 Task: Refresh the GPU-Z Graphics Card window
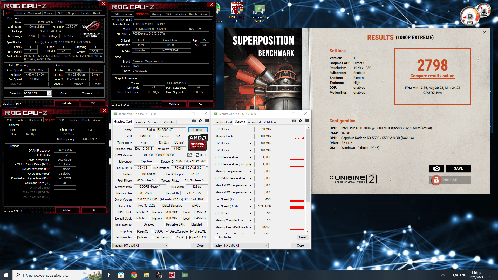click(200, 121)
